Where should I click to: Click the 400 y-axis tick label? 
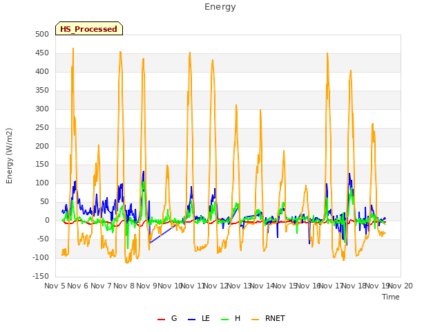pos(42,71)
